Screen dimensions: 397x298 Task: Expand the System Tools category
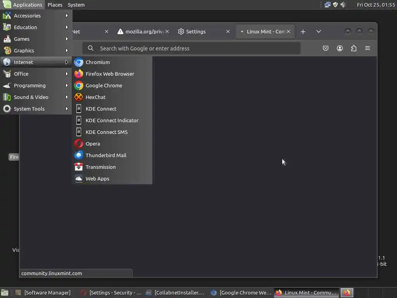tap(36, 109)
